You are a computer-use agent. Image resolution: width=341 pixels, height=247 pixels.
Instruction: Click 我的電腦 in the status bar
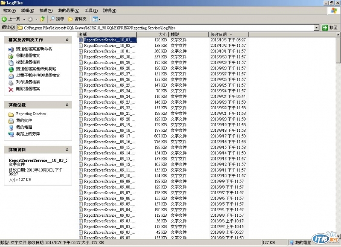pyautogui.click(x=301, y=242)
